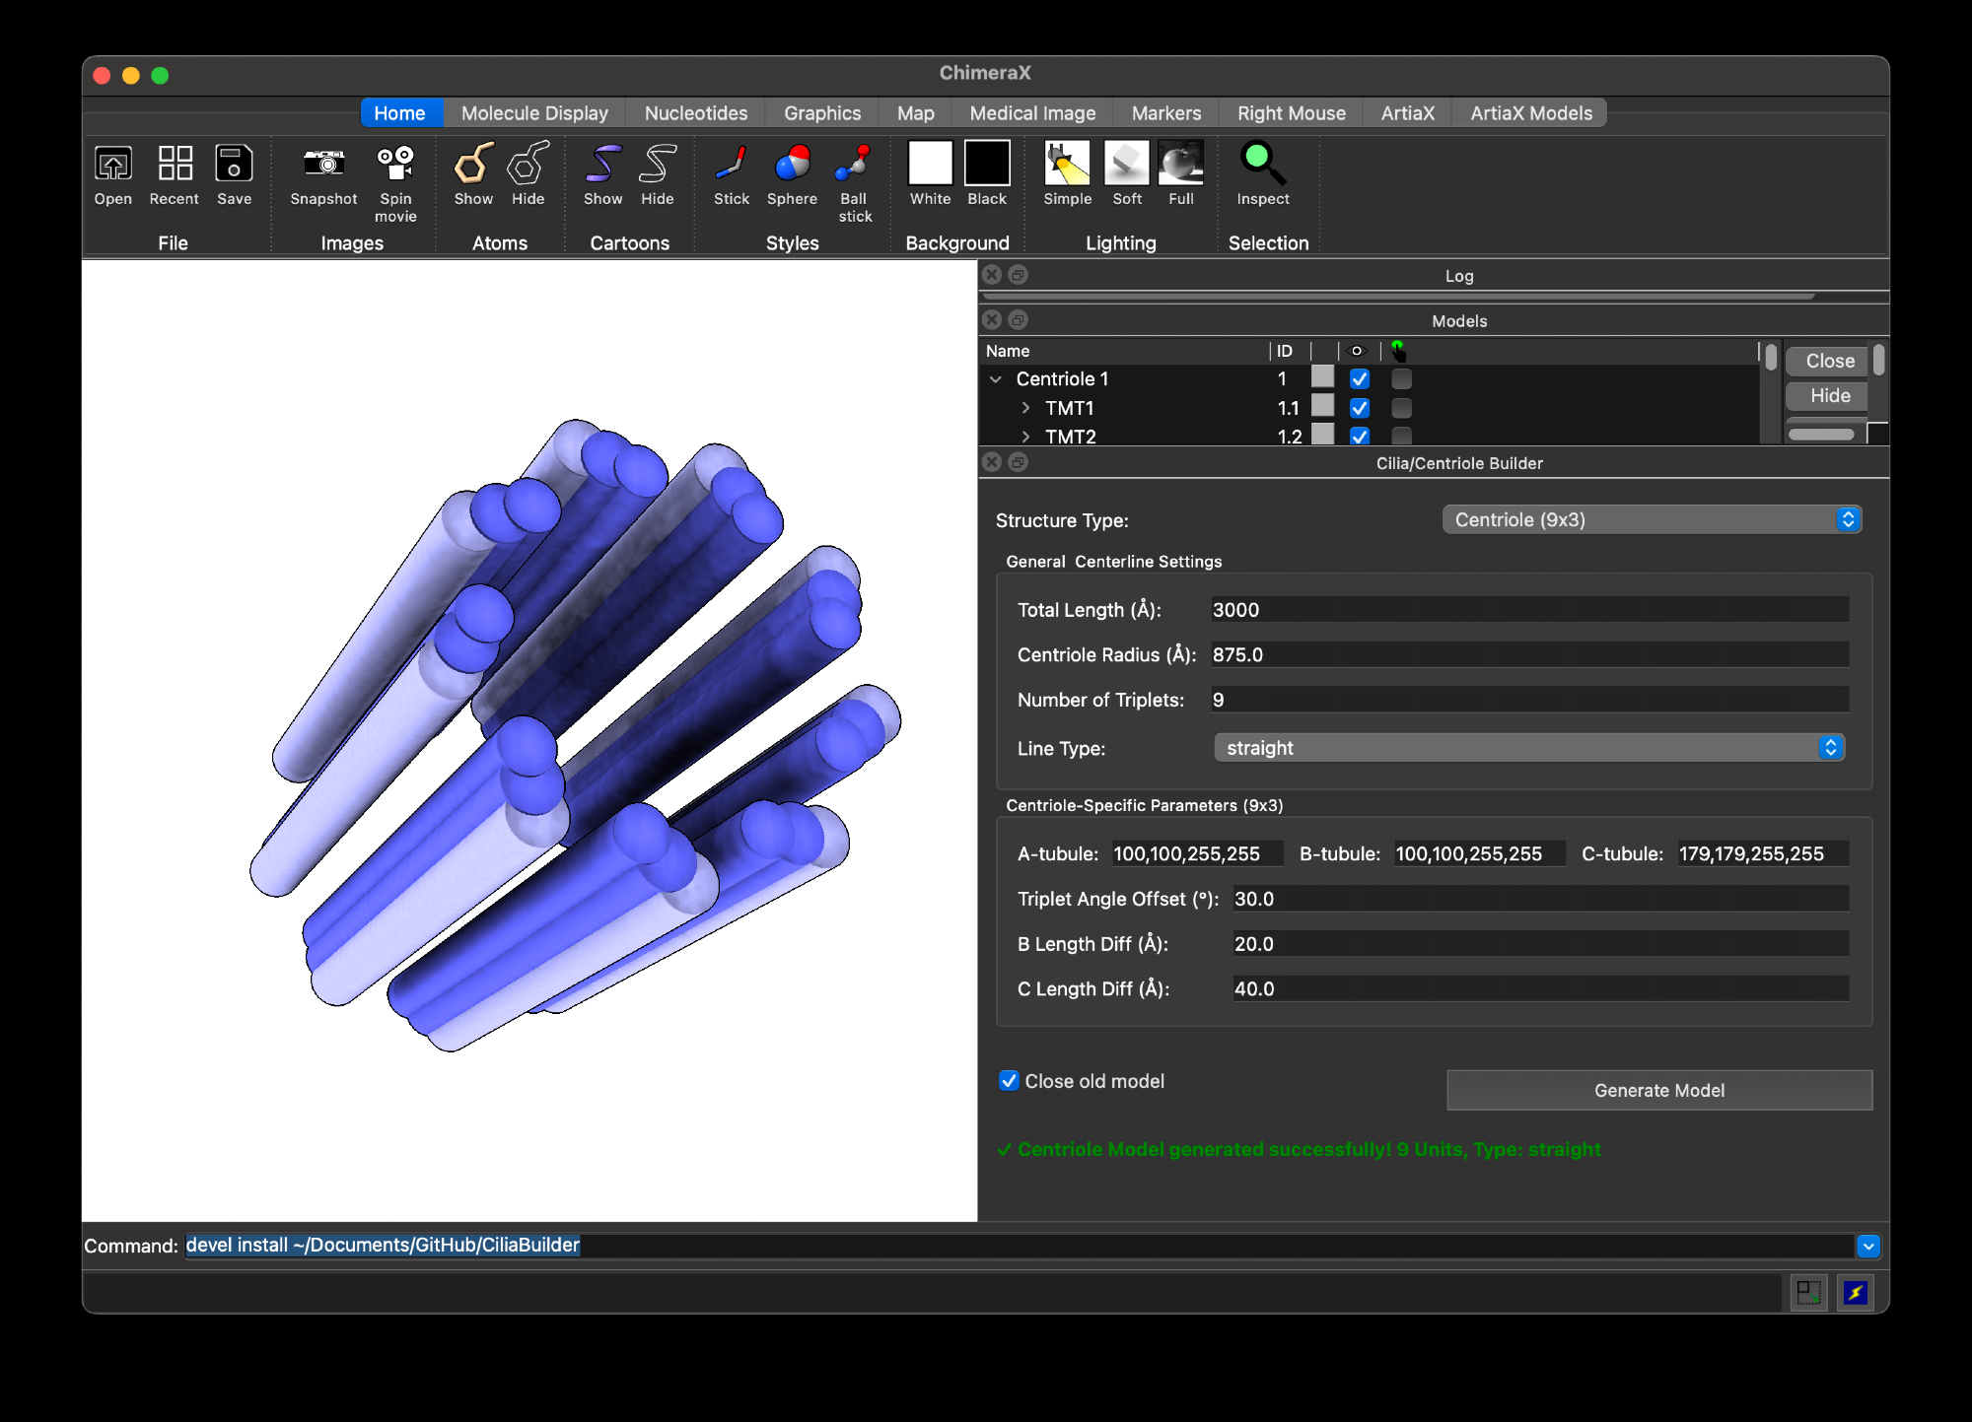Click the Total Length input field

(x=1528, y=610)
